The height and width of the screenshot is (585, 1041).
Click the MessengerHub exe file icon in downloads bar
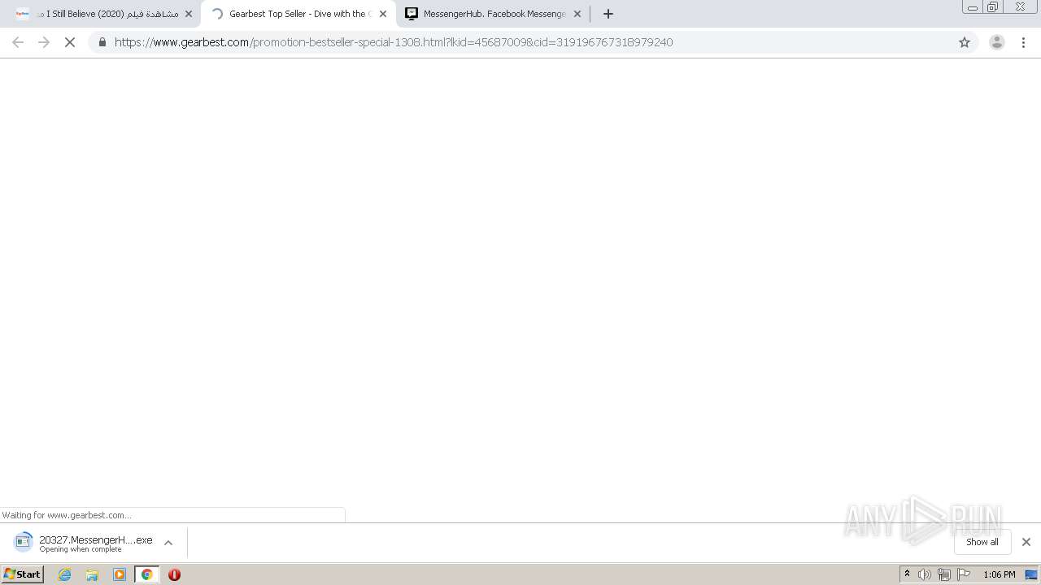click(x=24, y=542)
